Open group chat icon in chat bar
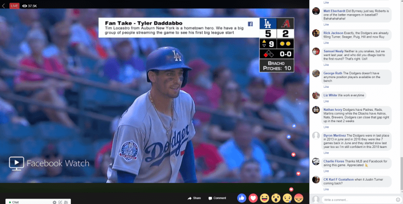 point(66,202)
